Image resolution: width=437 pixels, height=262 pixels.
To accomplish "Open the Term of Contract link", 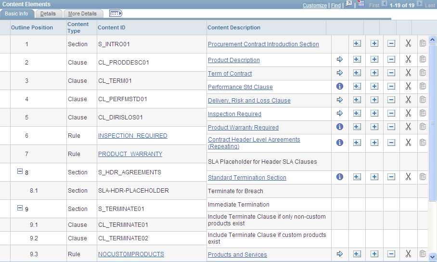I will [230, 73].
